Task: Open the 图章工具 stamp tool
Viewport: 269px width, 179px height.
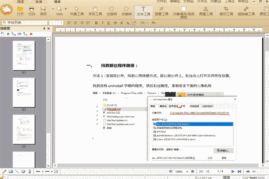Action: click(206, 11)
